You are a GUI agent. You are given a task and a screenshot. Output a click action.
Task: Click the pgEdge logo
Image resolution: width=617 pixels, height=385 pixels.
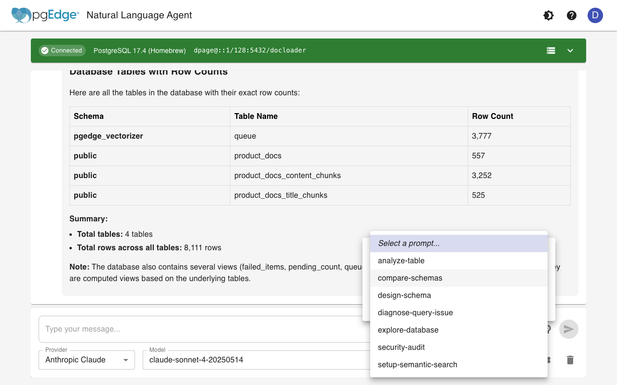click(45, 15)
